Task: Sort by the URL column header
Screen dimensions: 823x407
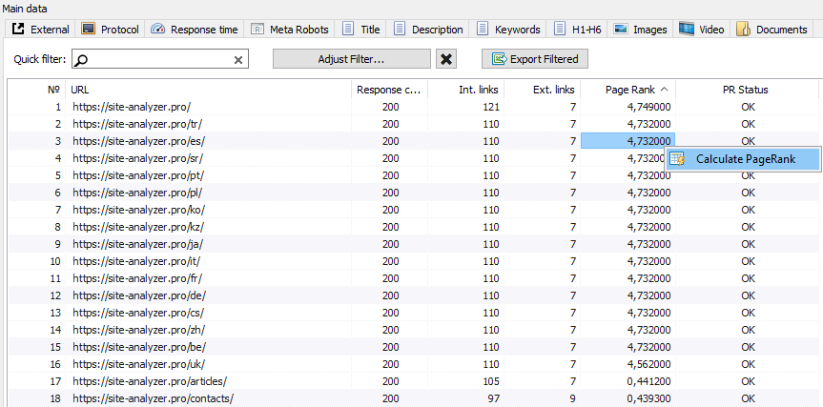Action: tap(209, 90)
